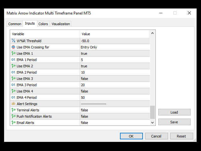
Task: Select the Use EMA 4 label
Action: 25,91
